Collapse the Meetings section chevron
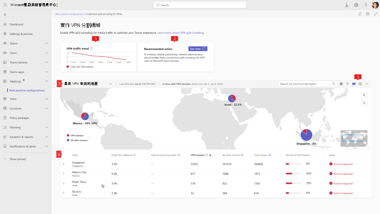The width and height of the screenshot is (380, 214). [47, 81]
